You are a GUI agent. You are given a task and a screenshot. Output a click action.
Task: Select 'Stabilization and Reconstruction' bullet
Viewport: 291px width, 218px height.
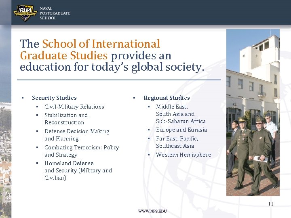66,119
